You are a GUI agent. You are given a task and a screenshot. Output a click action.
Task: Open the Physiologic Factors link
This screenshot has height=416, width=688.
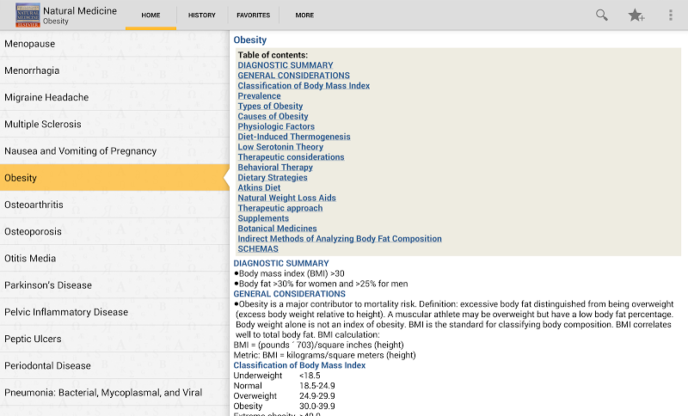276,126
